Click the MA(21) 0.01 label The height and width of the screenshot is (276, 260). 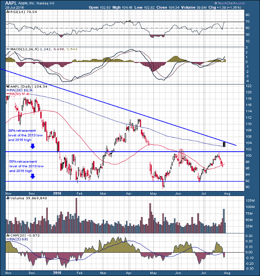[x=19, y=239]
